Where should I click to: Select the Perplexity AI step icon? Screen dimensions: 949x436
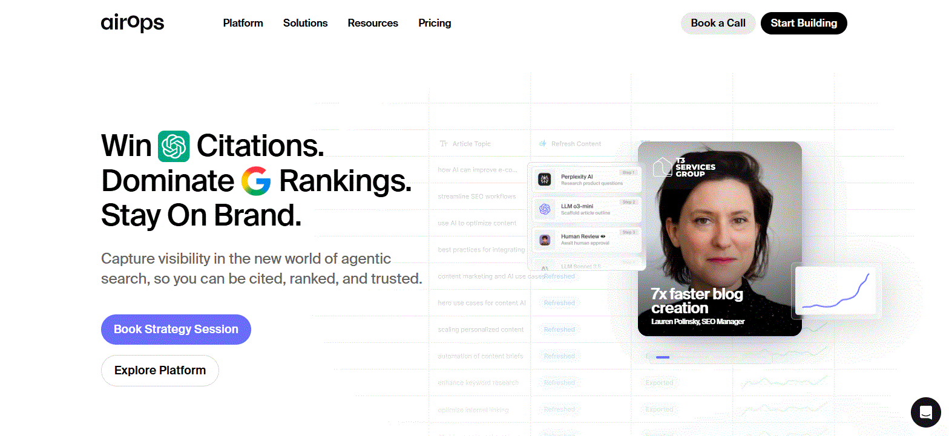[545, 179]
